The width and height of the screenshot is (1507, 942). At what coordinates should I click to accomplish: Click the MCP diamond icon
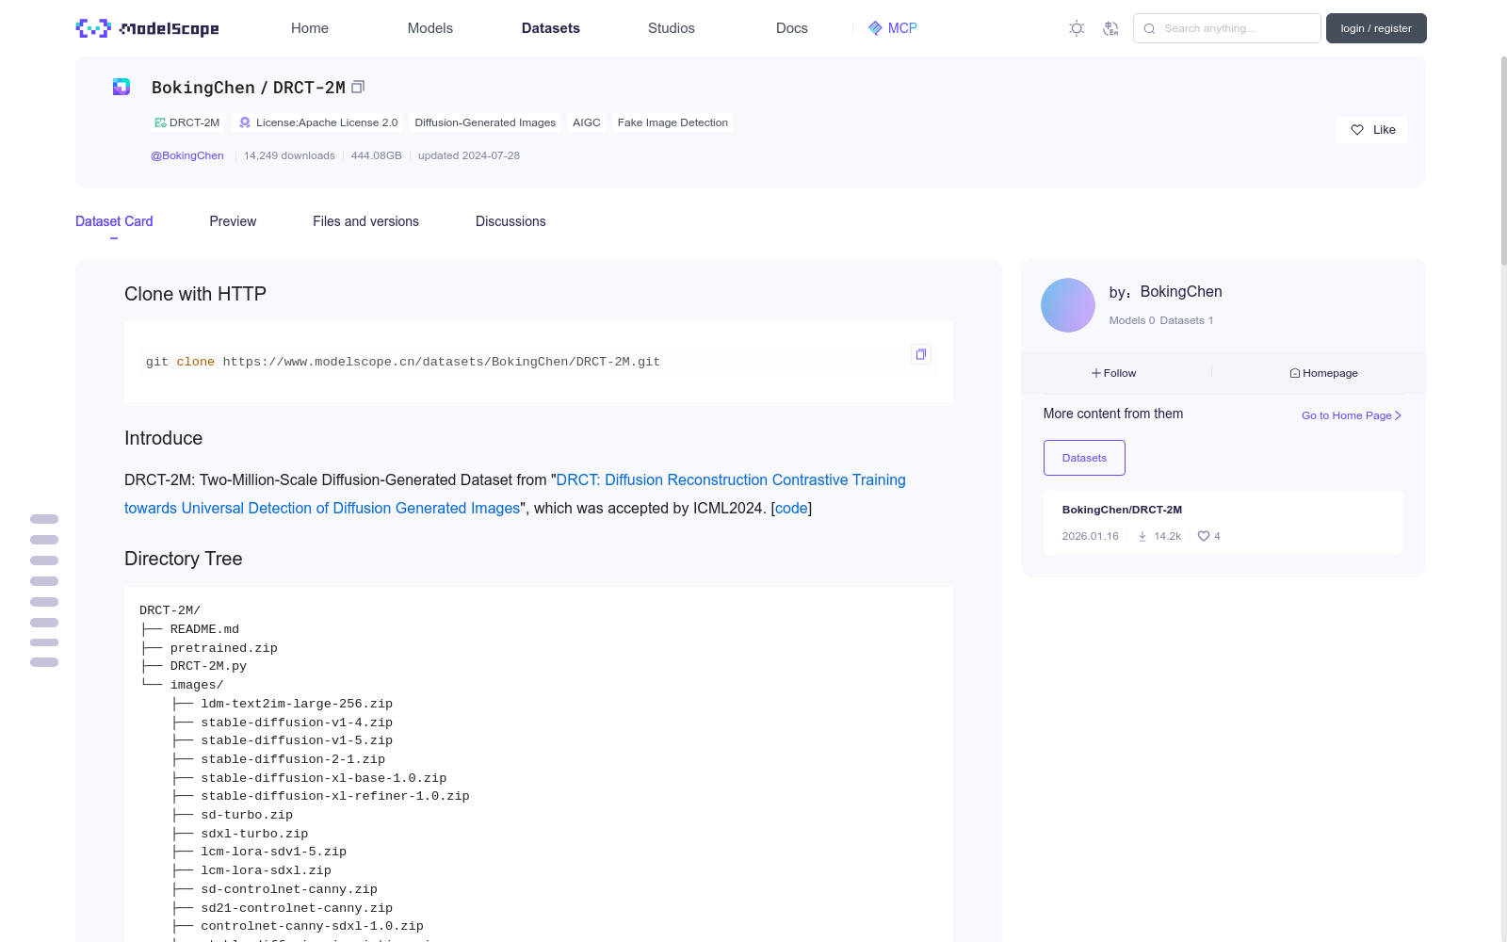coord(875,28)
